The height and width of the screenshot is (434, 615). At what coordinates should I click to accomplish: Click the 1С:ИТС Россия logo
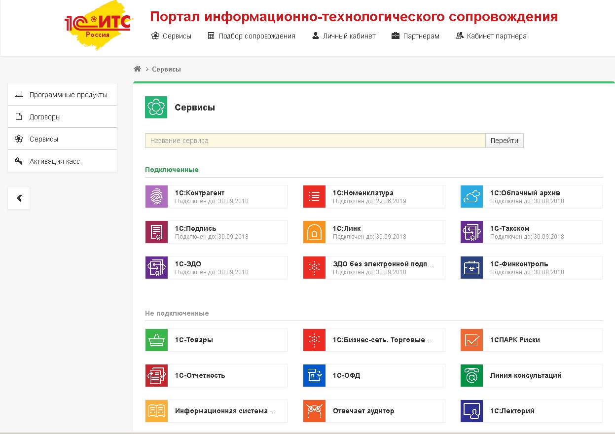(98, 25)
